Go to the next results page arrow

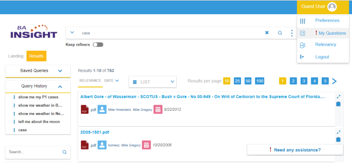[x=334, y=81]
